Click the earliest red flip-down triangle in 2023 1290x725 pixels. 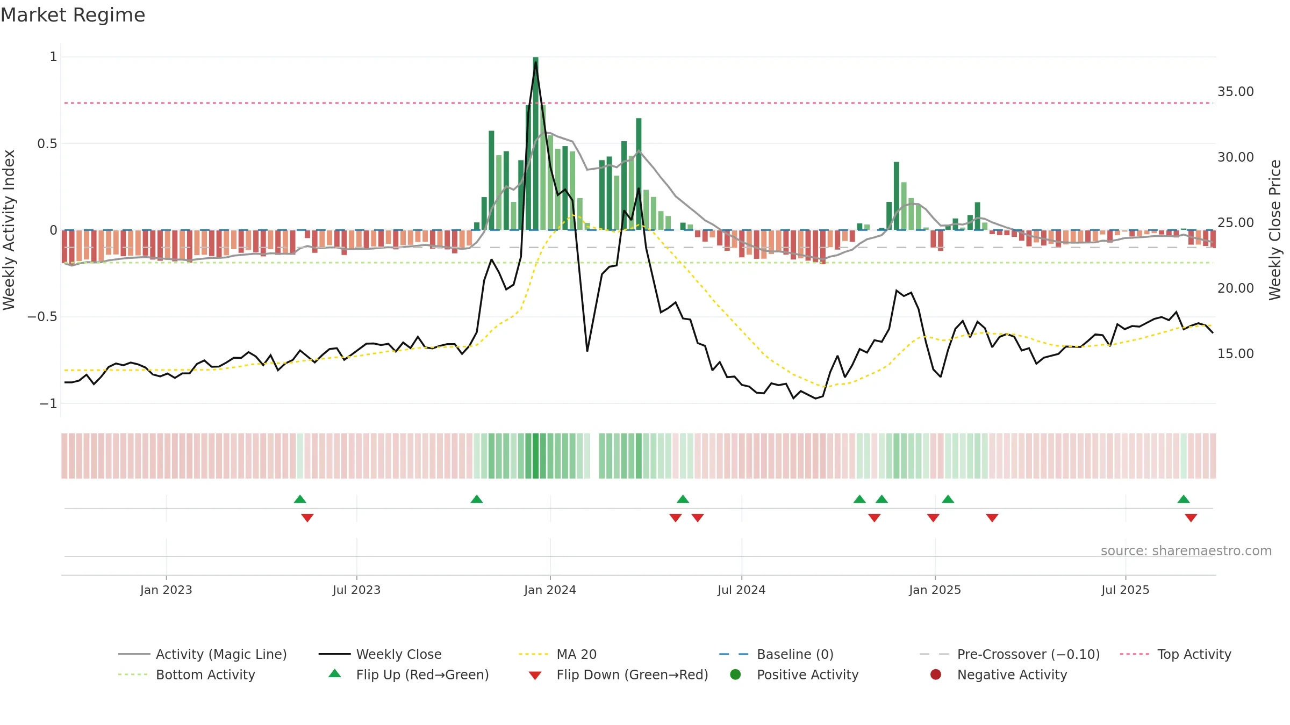pos(307,518)
